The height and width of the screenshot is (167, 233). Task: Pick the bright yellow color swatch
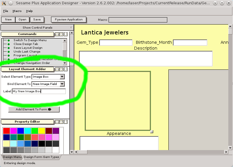coord(42,131)
